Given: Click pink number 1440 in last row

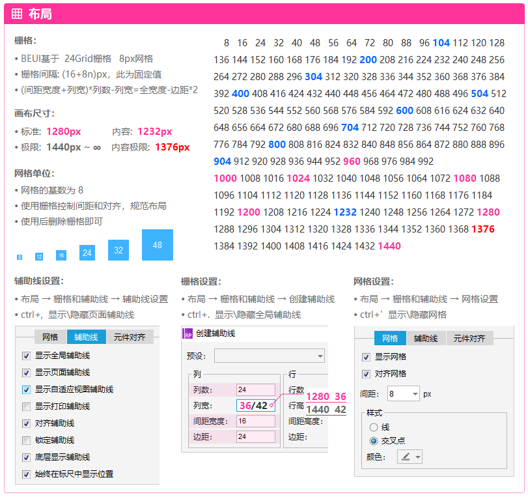Looking at the screenshot, I should (x=389, y=246).
